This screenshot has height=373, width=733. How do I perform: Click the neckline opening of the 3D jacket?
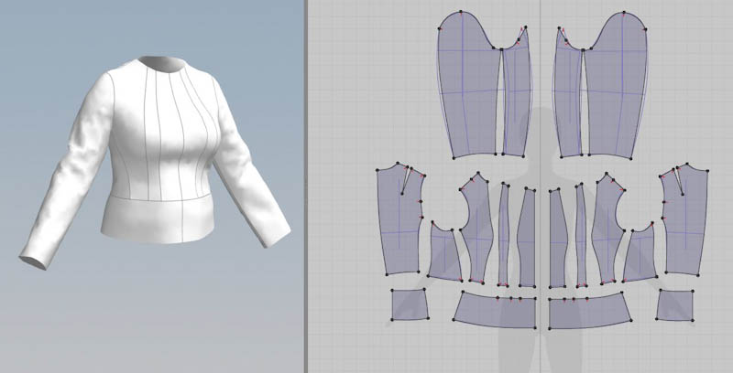(161, 64)
